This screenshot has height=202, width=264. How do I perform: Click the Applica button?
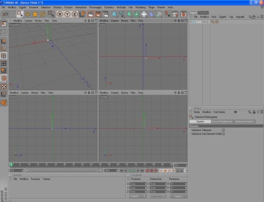(178, 196)
